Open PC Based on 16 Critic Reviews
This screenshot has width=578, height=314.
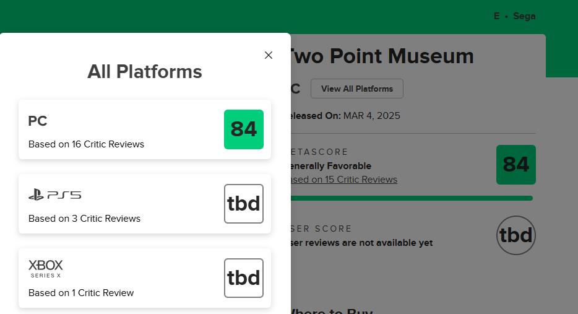pos(86,144)
